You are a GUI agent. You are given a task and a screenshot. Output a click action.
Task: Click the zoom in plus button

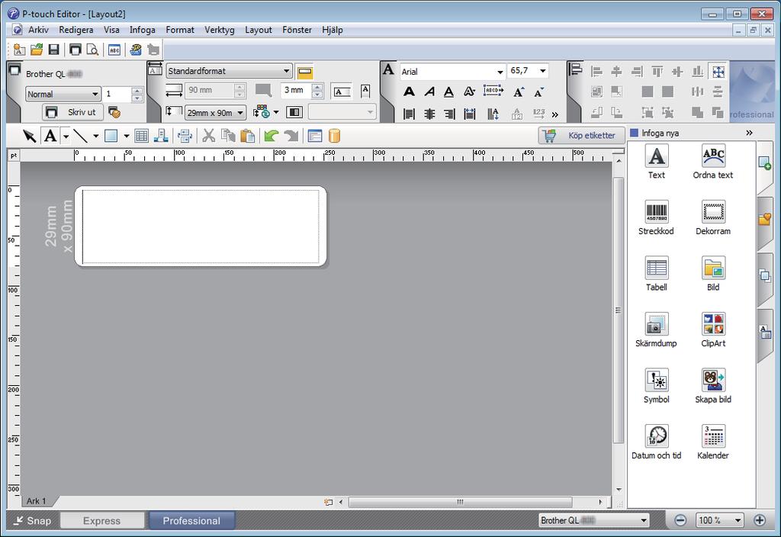click(760, 520)
